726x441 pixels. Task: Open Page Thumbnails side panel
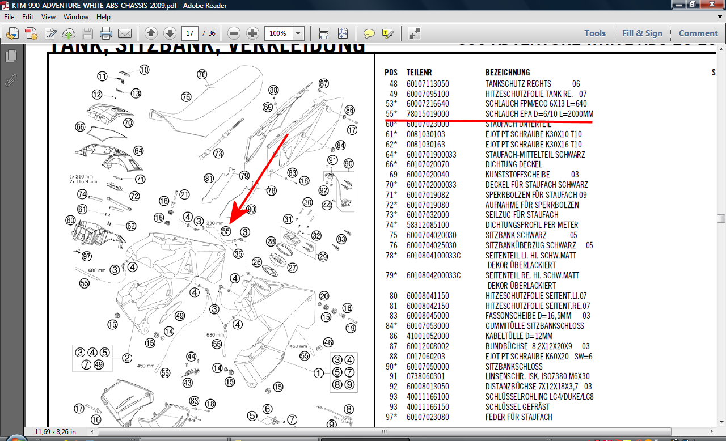[11, 56]
